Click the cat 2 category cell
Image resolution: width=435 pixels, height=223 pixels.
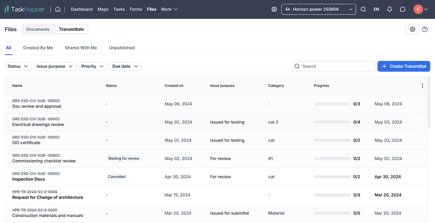(x=273, y=122)
